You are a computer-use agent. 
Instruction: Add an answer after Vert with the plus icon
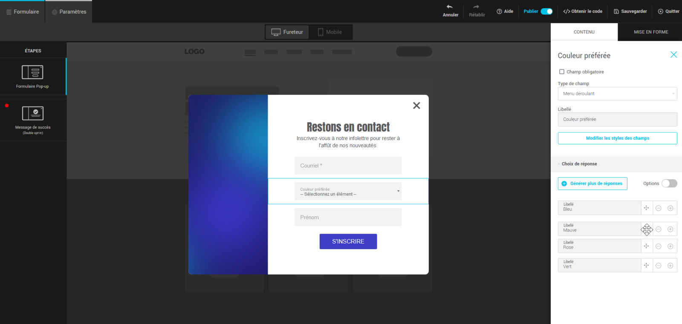[x=670, y=266]
